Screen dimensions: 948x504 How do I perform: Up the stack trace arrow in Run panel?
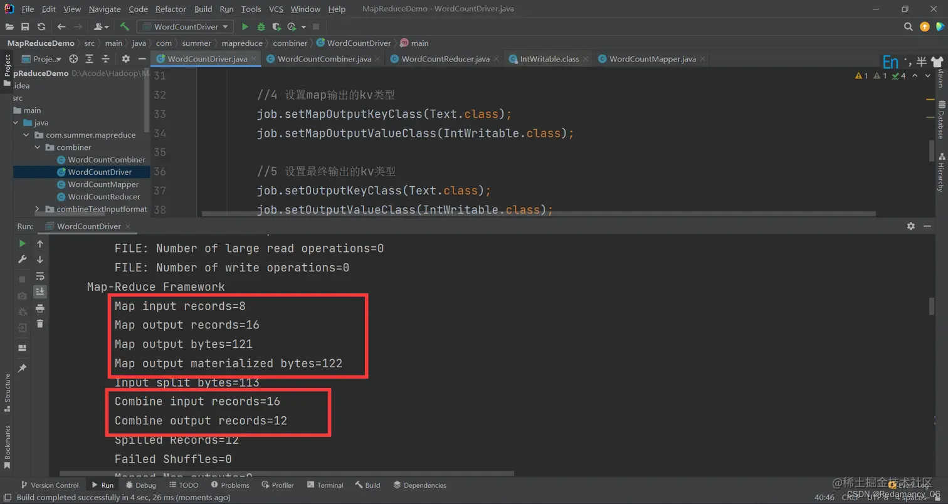pos(40,243)
